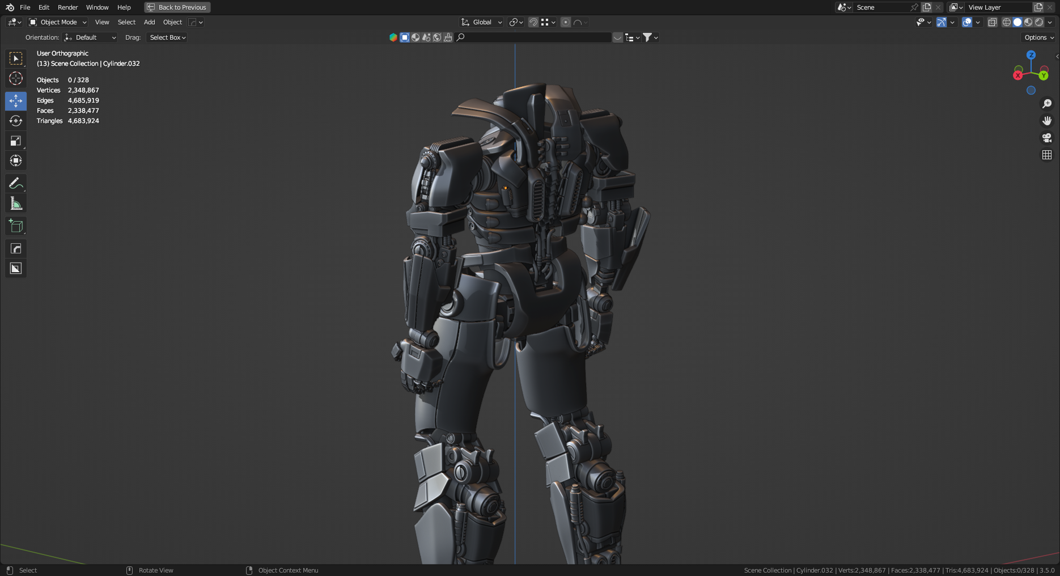
Task: Select solid viewport shading
Action: click(1017, 22)
